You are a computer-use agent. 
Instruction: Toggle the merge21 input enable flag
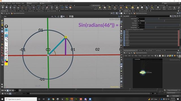click(x=124, y=36)
